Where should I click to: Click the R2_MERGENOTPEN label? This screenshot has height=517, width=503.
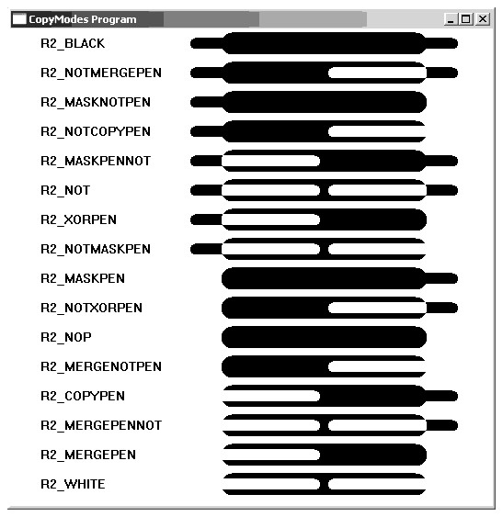(101, 366)
